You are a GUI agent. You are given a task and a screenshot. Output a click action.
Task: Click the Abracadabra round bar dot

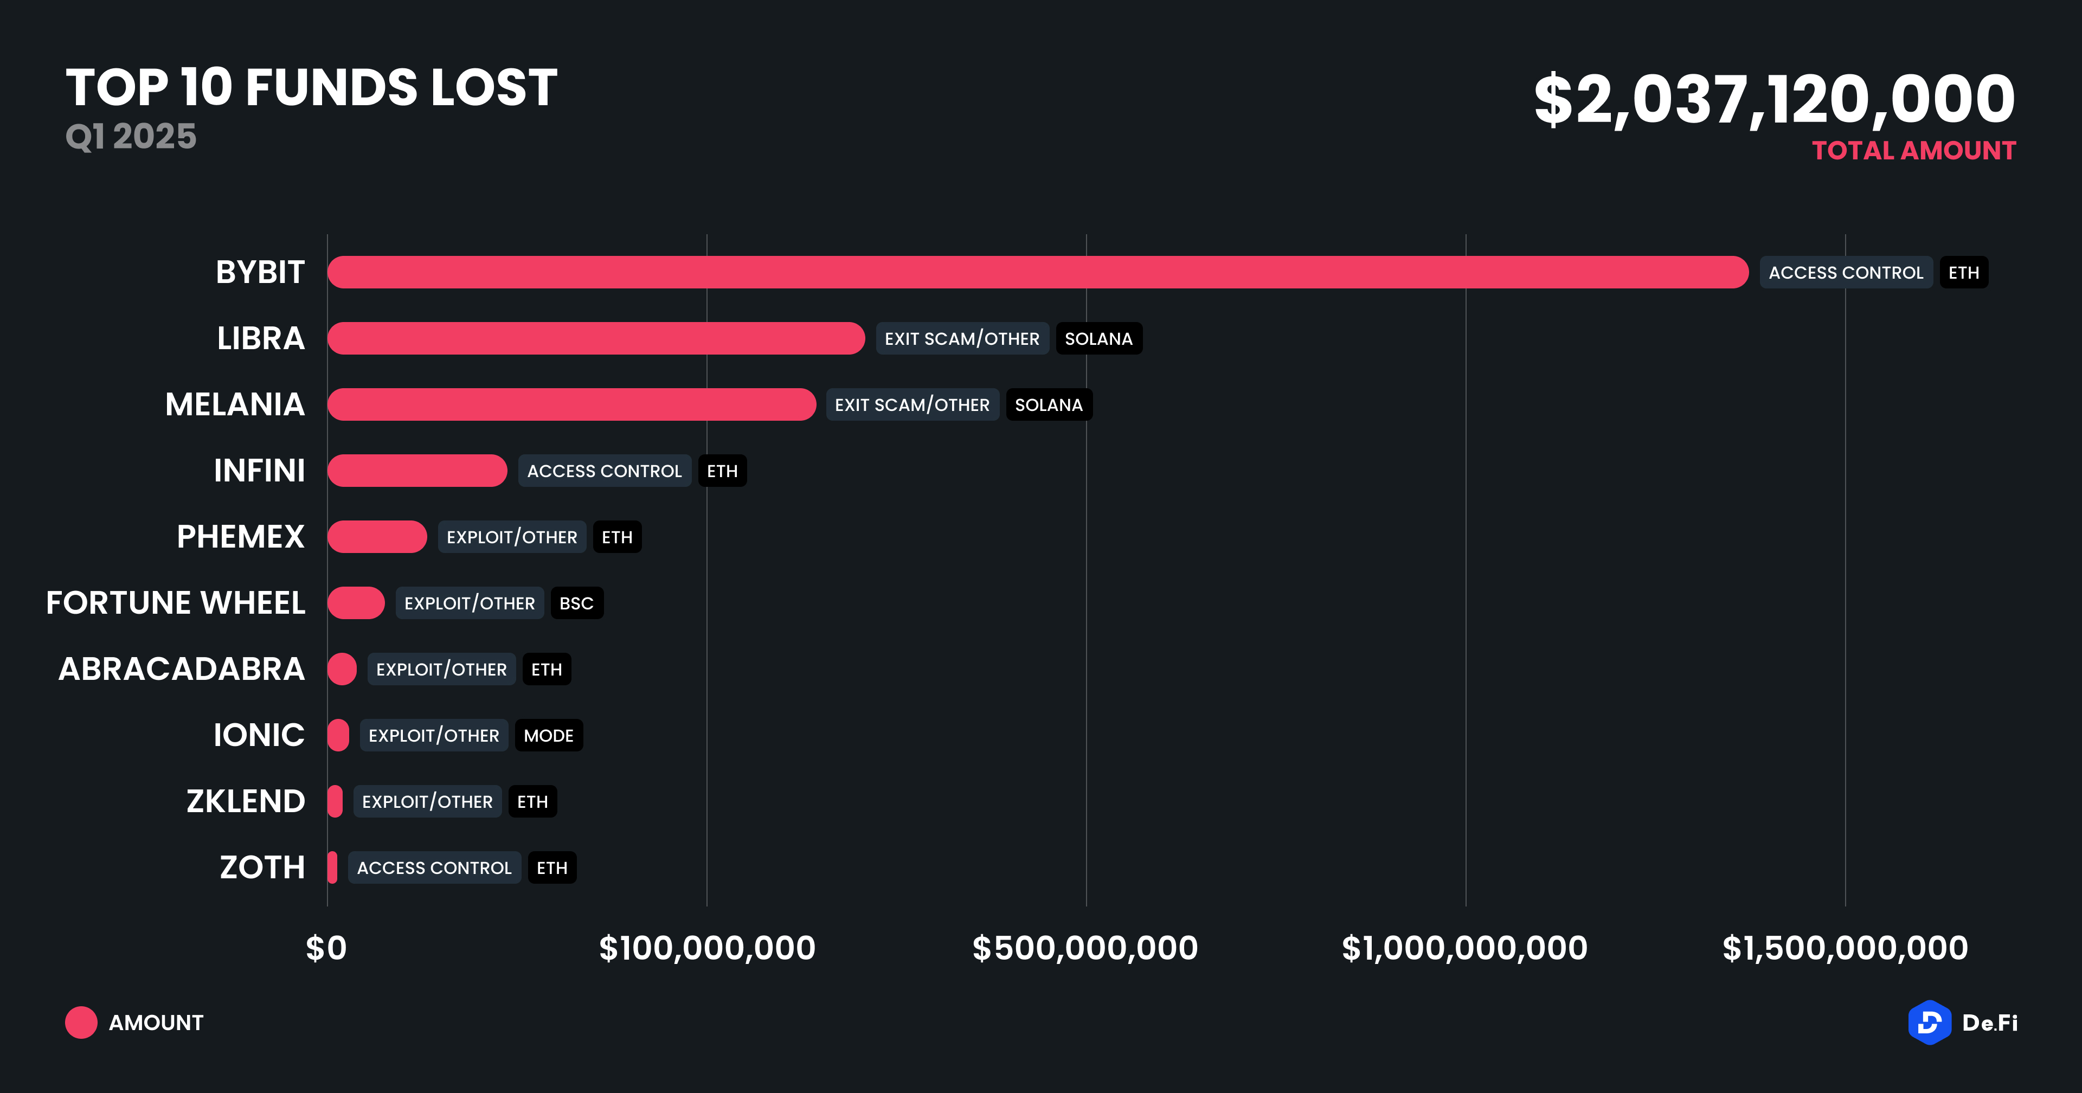tap(342, 670)
